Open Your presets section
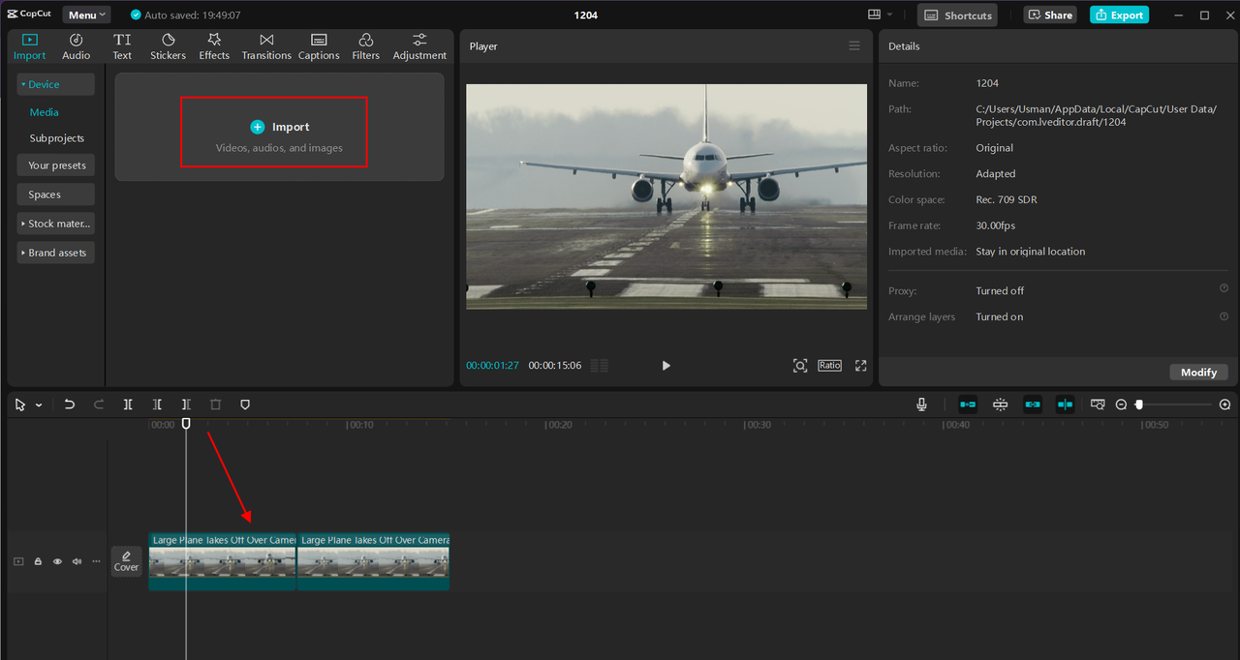1240x660 pixels. click(x=55, y=165)
